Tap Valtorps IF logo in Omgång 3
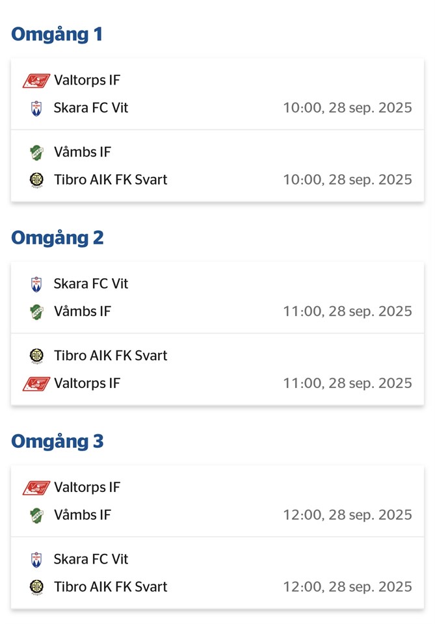 click(x=36, y=487)
